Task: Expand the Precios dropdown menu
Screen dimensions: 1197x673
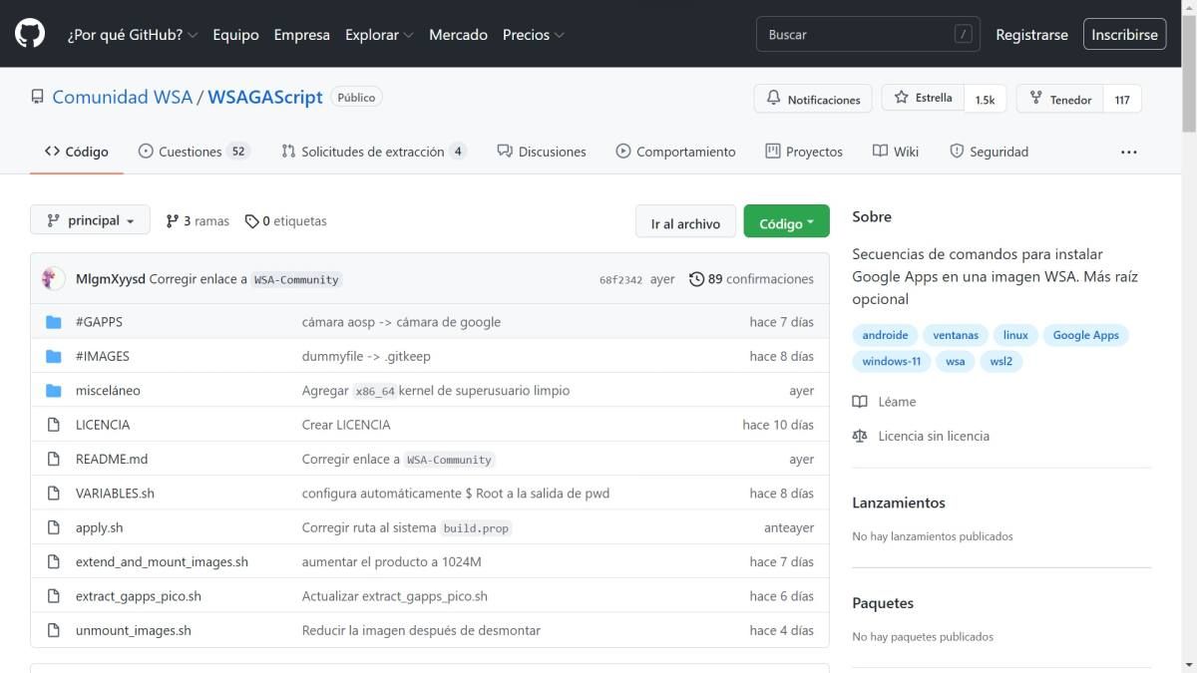Action: tap(534, 35)
